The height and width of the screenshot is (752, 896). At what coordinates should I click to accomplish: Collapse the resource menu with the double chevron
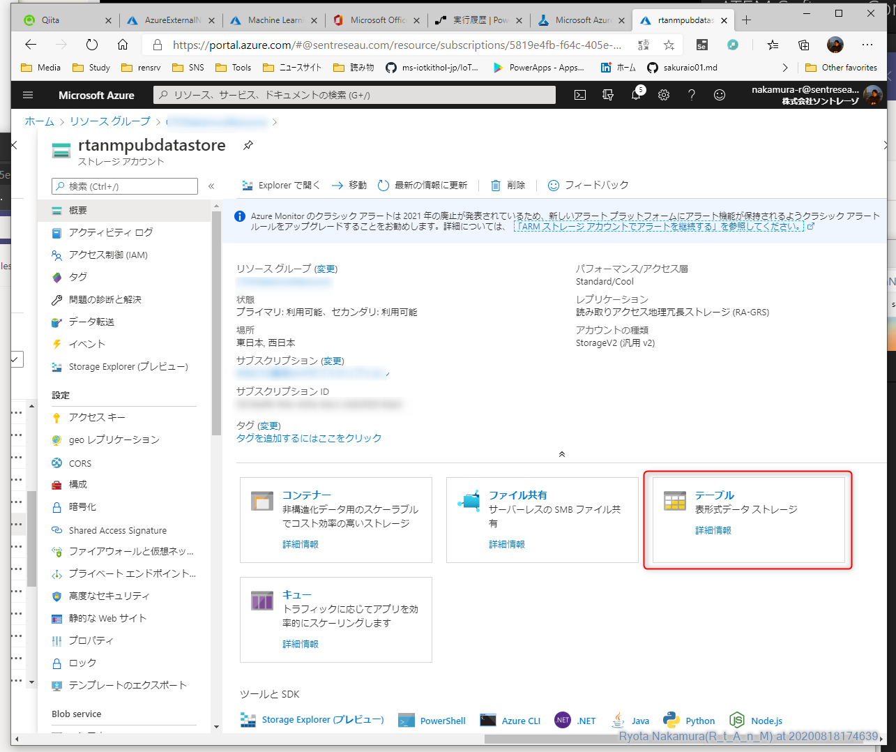[211, 186]
